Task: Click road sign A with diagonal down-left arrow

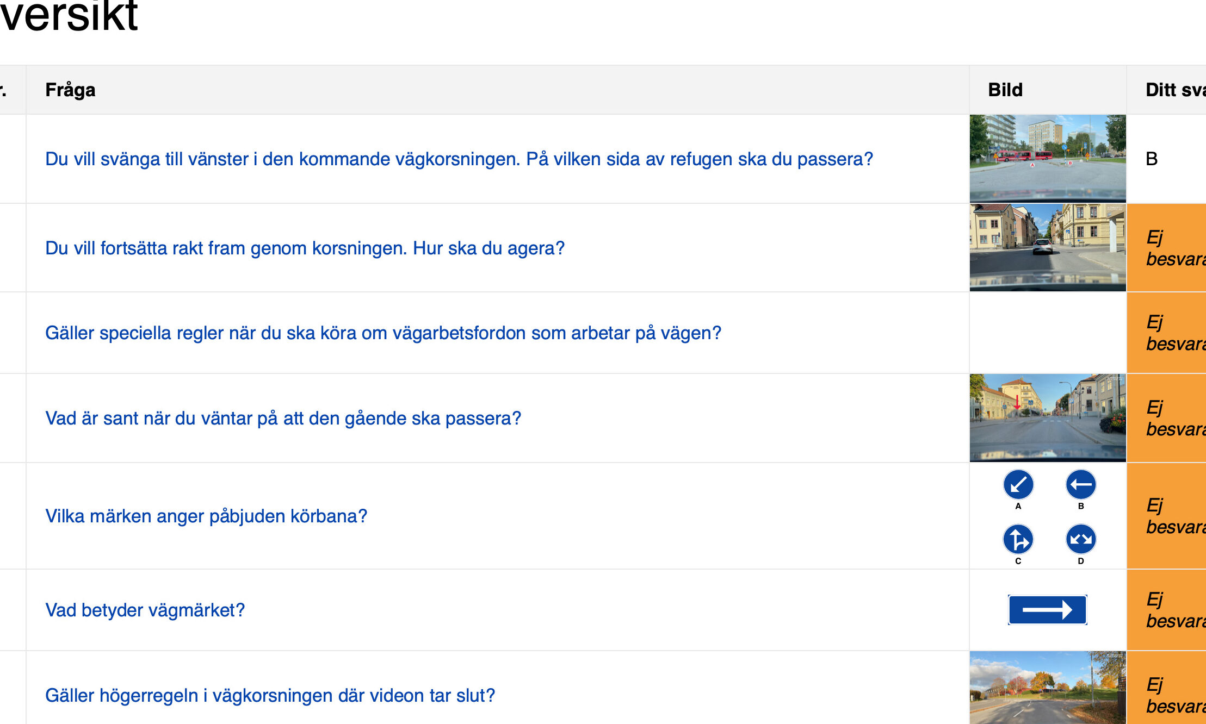Action: click(1018, 484)
